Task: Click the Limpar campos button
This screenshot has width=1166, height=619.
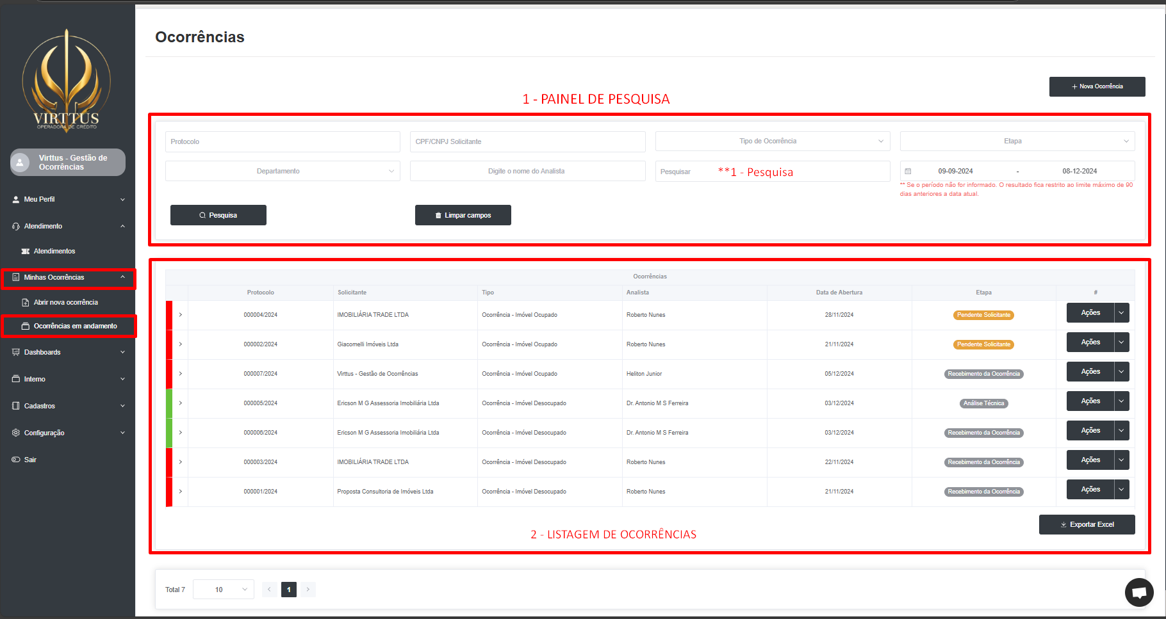Action: (463, 215)
